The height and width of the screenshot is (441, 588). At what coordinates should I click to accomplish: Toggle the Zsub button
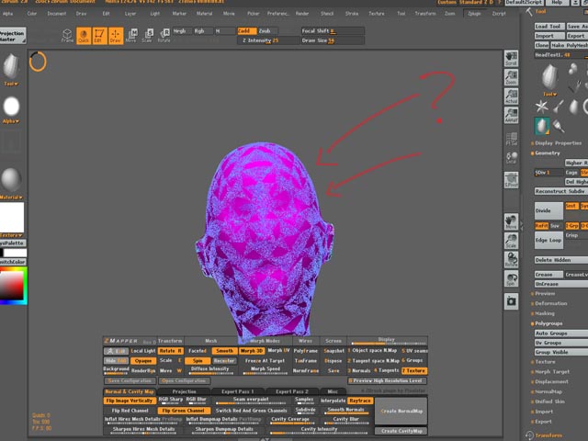tap(267, 31)
